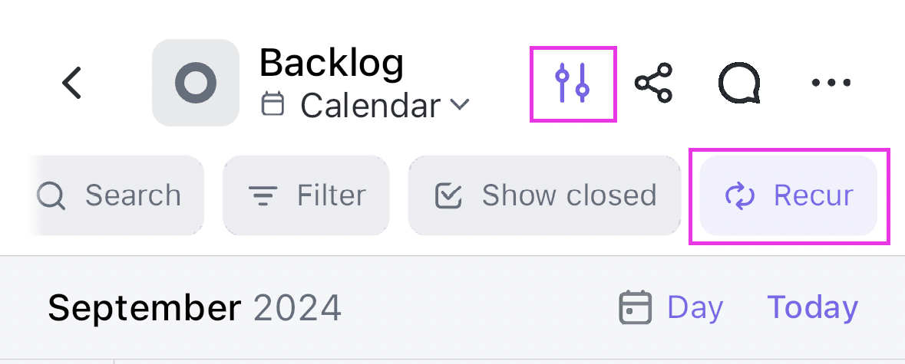Screen dimensions: 905x364
Task: Open the comments speech bubble icon
Action: (739, 83)
